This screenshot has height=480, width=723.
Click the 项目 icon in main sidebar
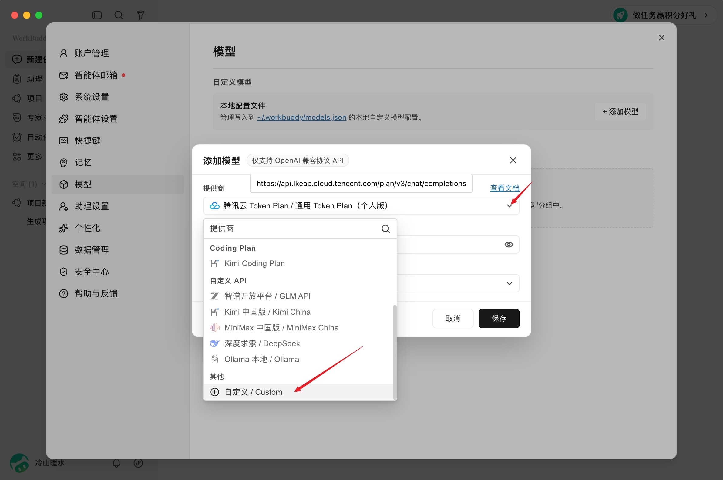(x=17, y=98)
